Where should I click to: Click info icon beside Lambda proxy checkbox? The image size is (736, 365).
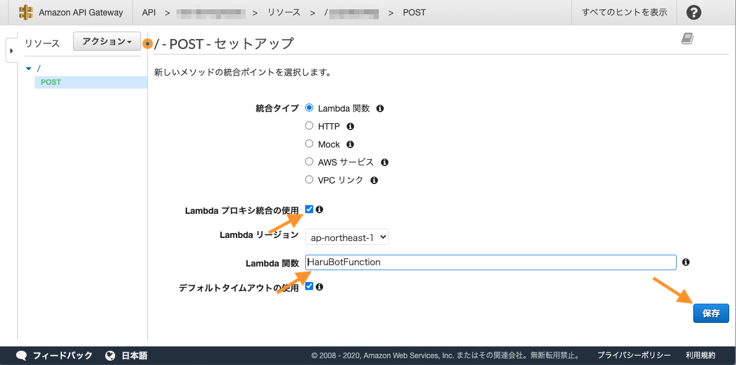coord(319,209)
